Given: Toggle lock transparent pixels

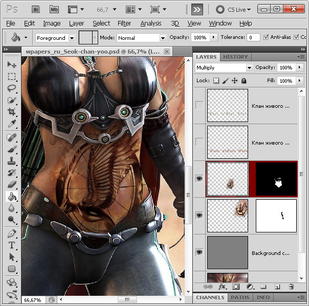Looking at the screenshot, I should click(x=216, y=81).
